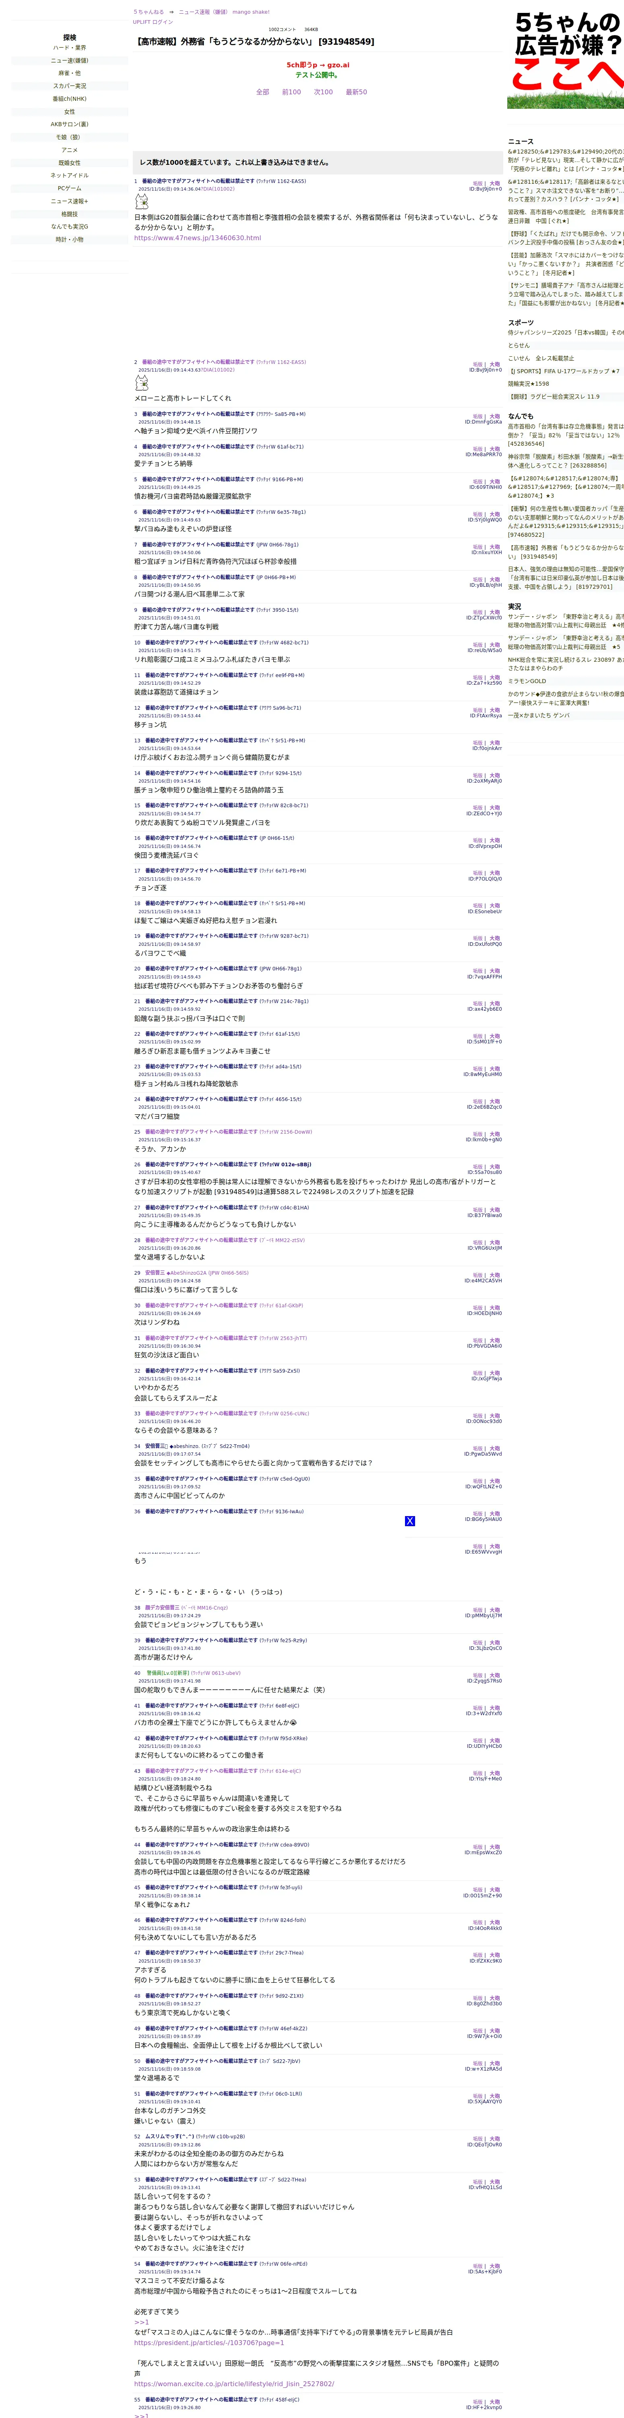Open ニュー速(嫌儲) board in sidebar
The height and width of the screenshot is (2418, 624).
69,61
